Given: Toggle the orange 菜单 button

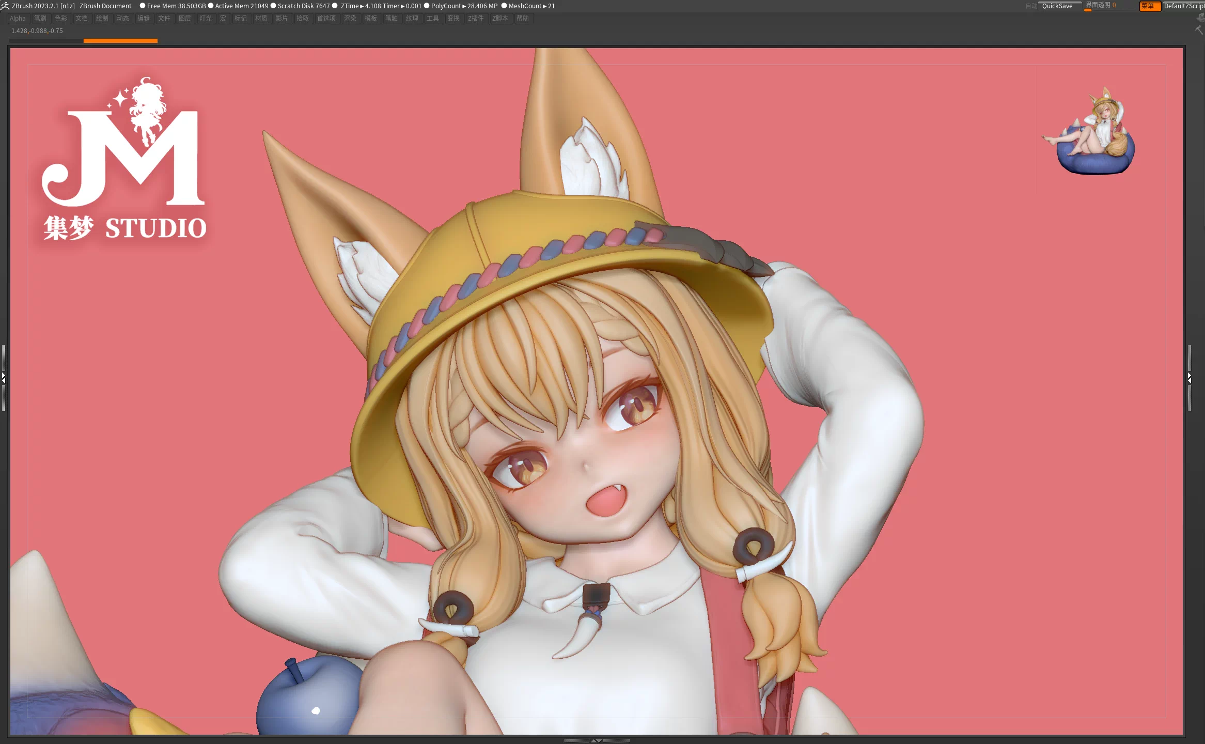Looking at the screenshot, I should (x=1150, y=6).
